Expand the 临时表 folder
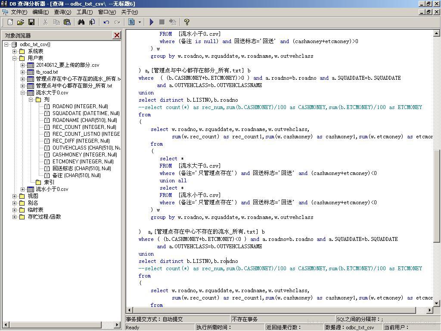Viewport: 441px width, 331px height. pyautogui.click(x=14, y=210)
